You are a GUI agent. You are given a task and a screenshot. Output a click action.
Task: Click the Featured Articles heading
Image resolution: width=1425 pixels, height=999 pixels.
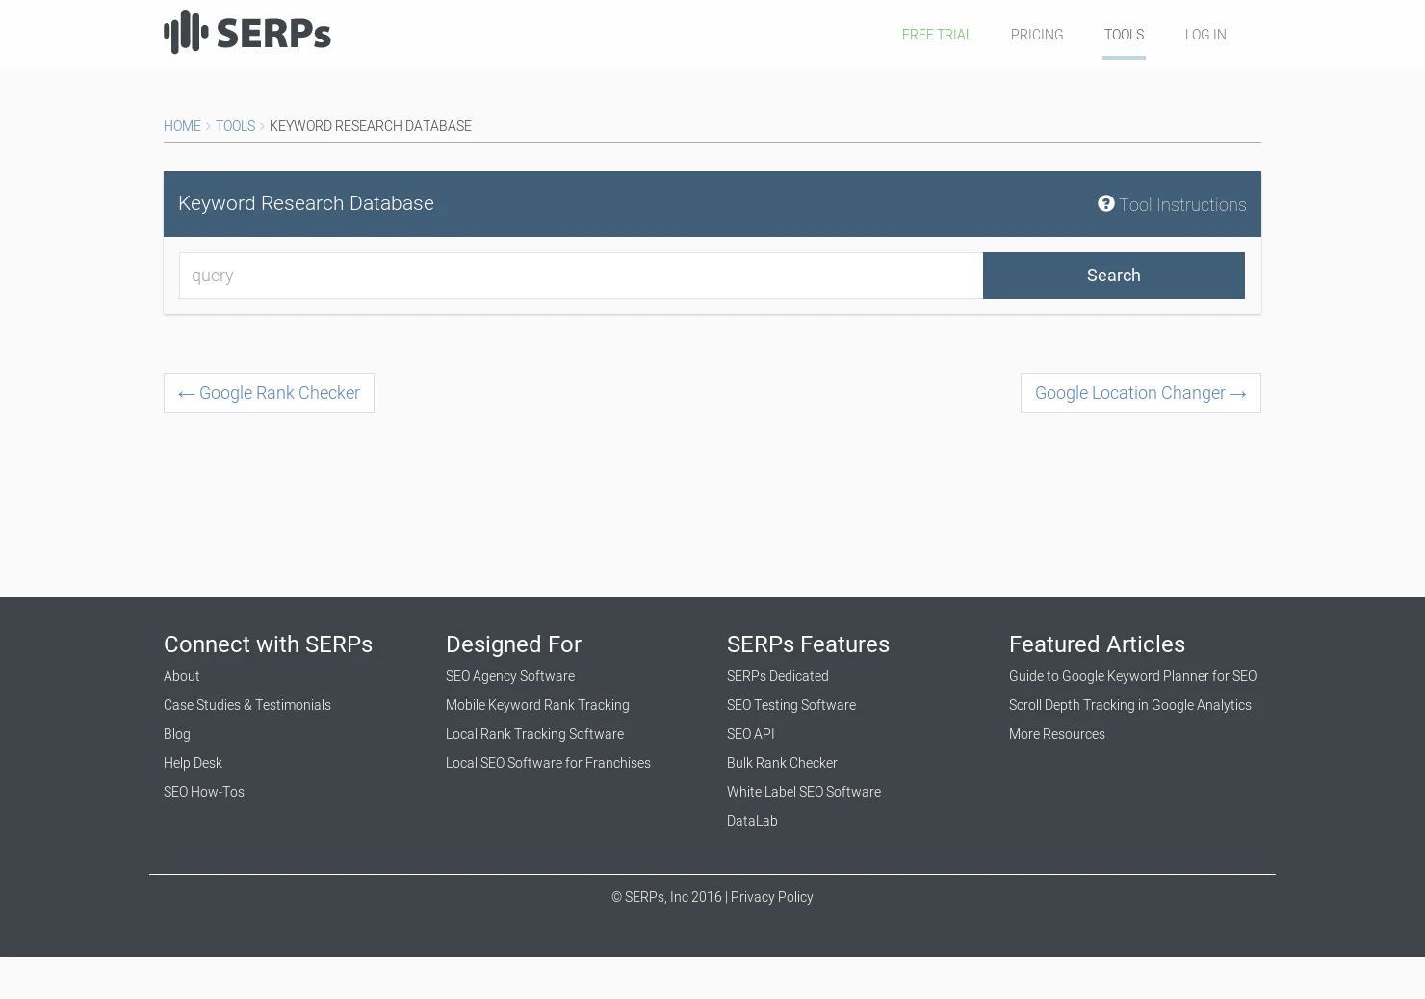coord(1097,644)
